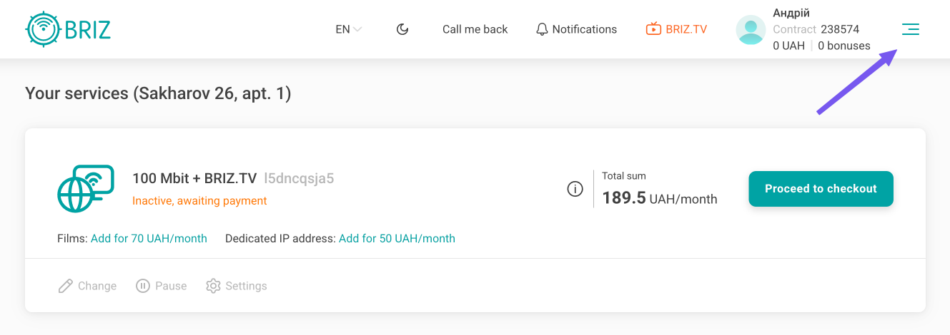Click the user avatar icon

(751, 30)
